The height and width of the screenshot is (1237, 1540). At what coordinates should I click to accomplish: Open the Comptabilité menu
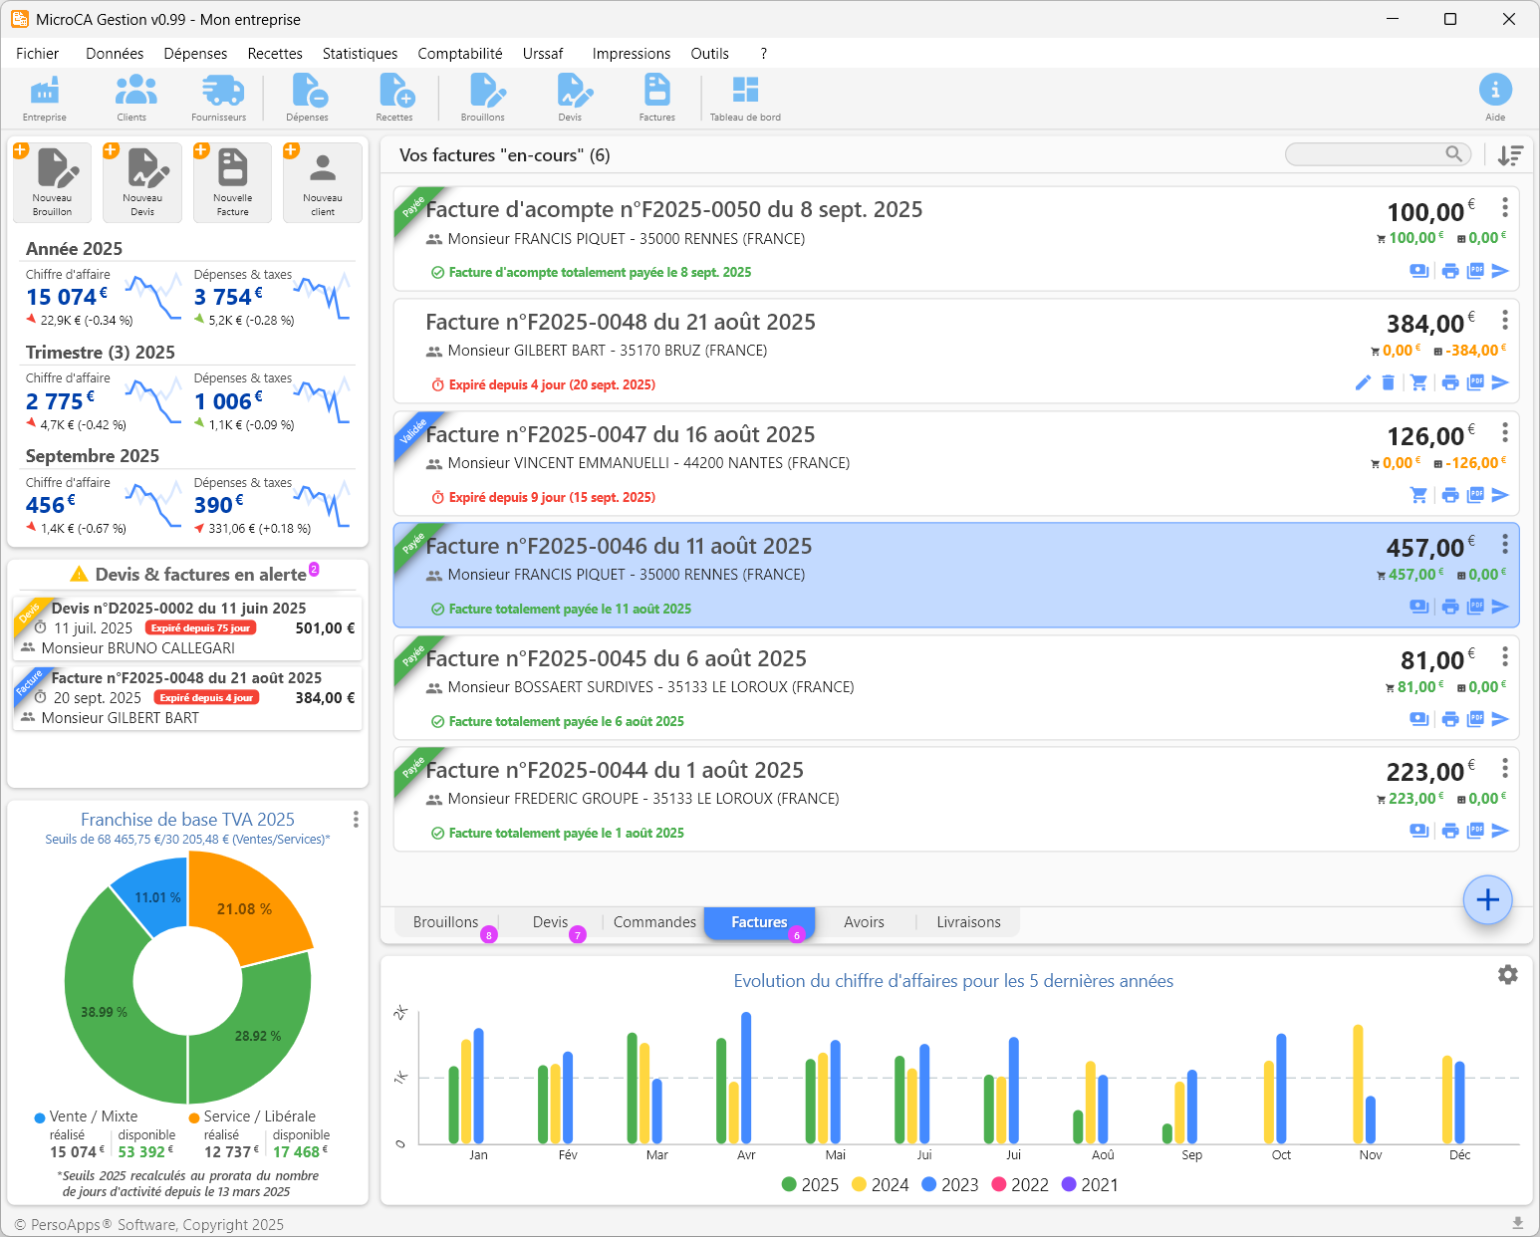(x=459, y=54)
